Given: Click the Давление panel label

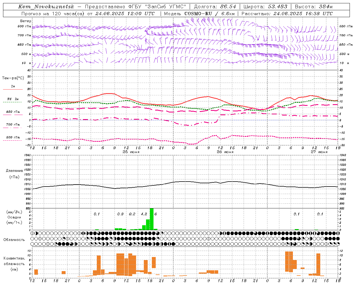Looking at the screenshot, I should 14,171.
